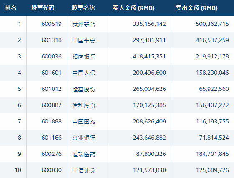This screenshot has width=234, height=178.
Task: Click buy amount 170,125,385
Action: point(149,105)
